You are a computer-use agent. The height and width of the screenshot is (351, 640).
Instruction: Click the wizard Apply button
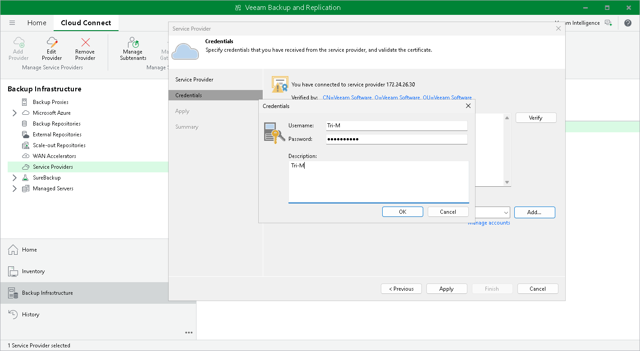[447, 289]
